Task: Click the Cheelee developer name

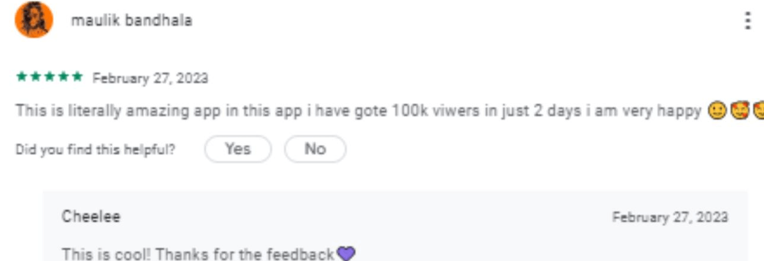Action: pyautogui.click(x=91, y=217)
